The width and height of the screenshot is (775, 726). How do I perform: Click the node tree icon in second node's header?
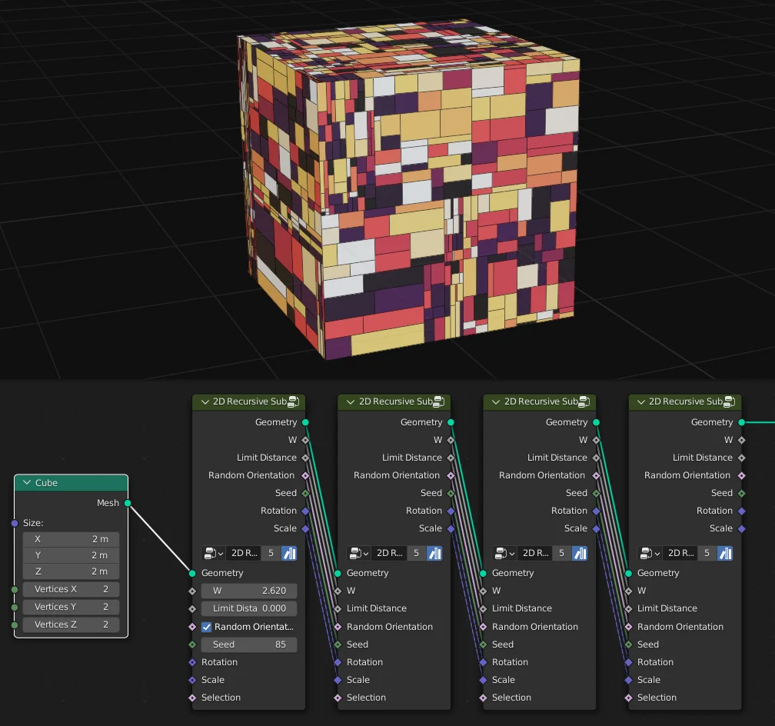pos(438,401)
